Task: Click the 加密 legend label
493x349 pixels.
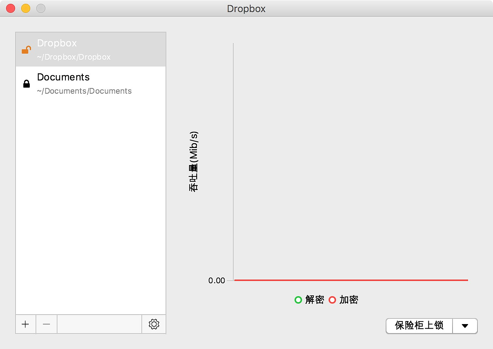Action: 349,300
